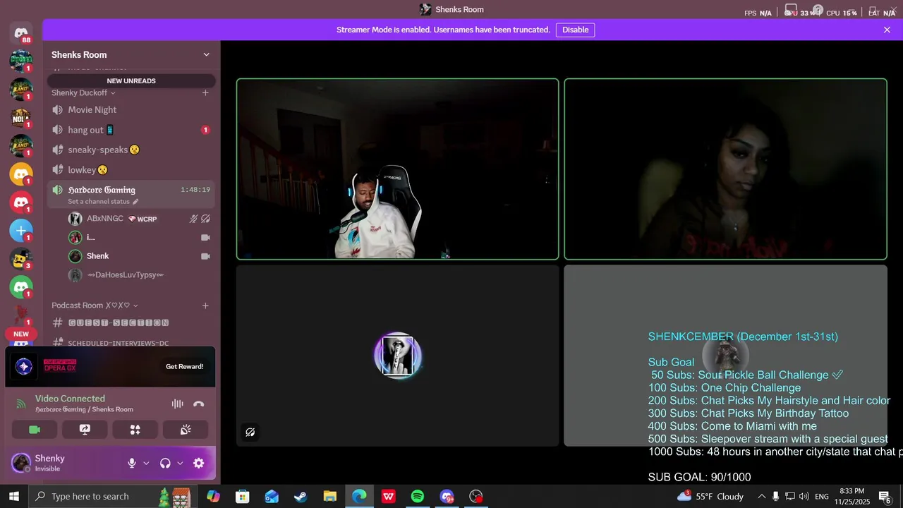Open lowkey stage channel

point(131,170)
